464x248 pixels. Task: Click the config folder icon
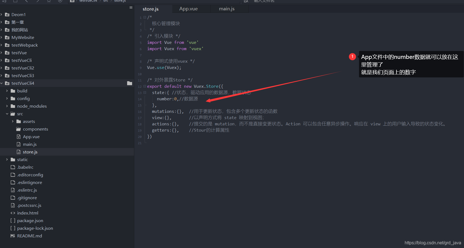click(13, 98)
